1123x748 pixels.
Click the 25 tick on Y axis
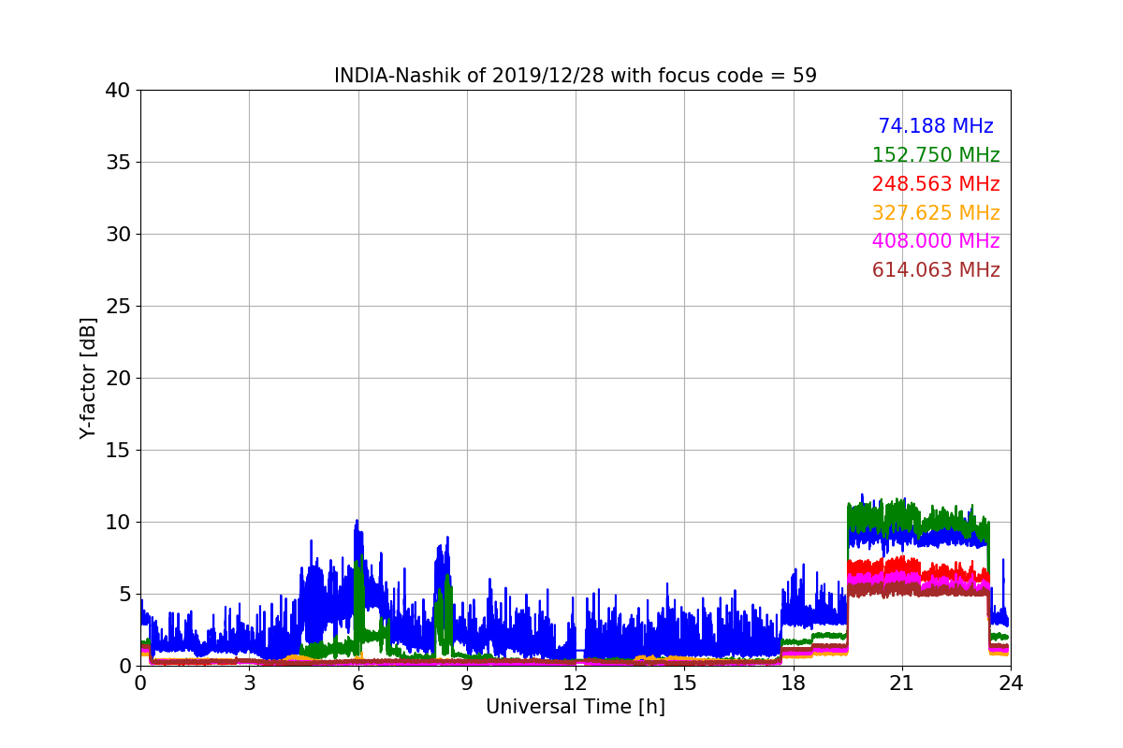118,307
